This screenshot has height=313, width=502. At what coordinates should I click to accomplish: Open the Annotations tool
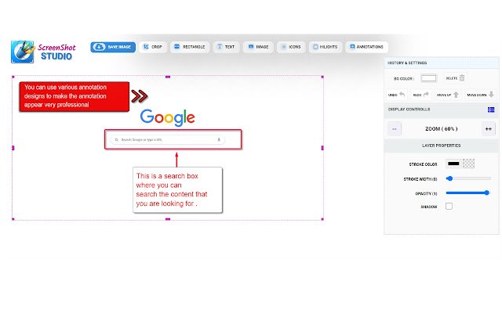[x=366, y=47]
